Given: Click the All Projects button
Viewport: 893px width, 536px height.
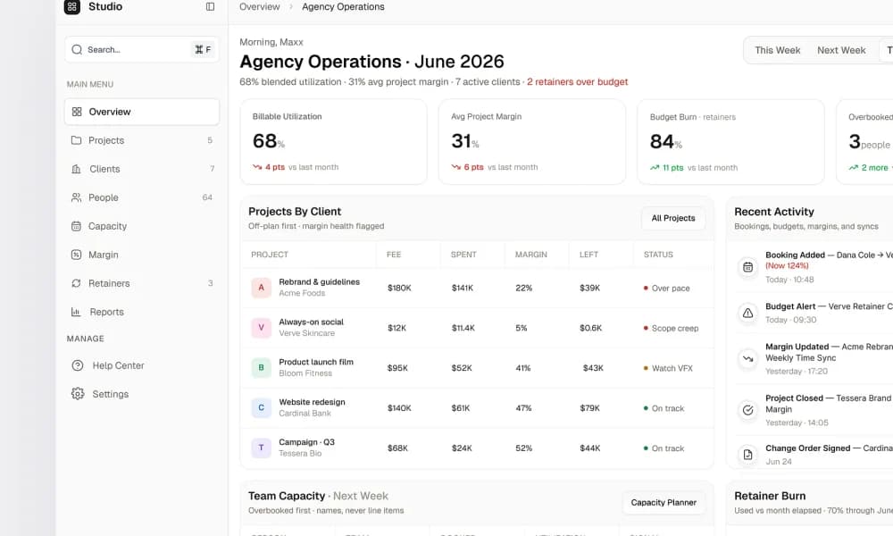Looking at the screenshot, I should coord(673,218).
